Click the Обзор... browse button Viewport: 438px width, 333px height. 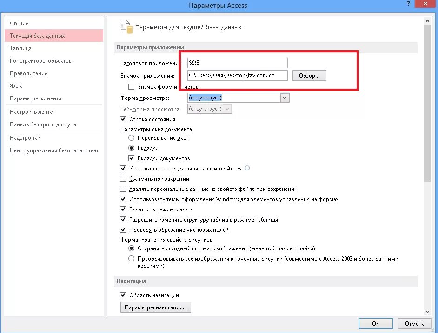point(309,76)
